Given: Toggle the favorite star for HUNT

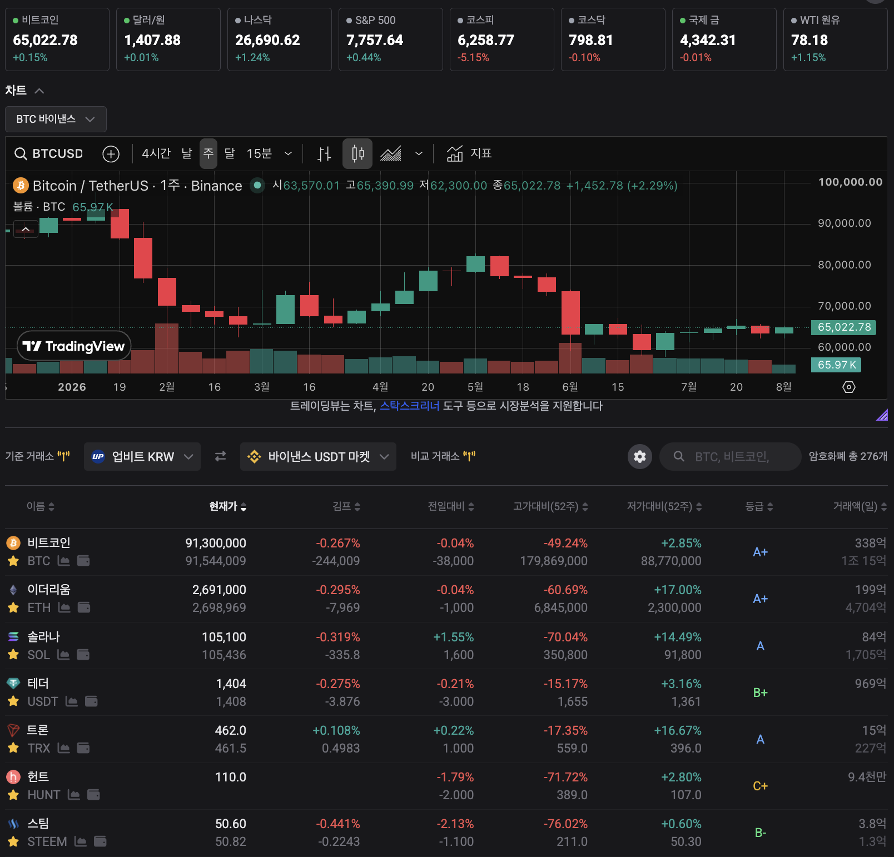Looking at the screenshot, I should (13, 795).
